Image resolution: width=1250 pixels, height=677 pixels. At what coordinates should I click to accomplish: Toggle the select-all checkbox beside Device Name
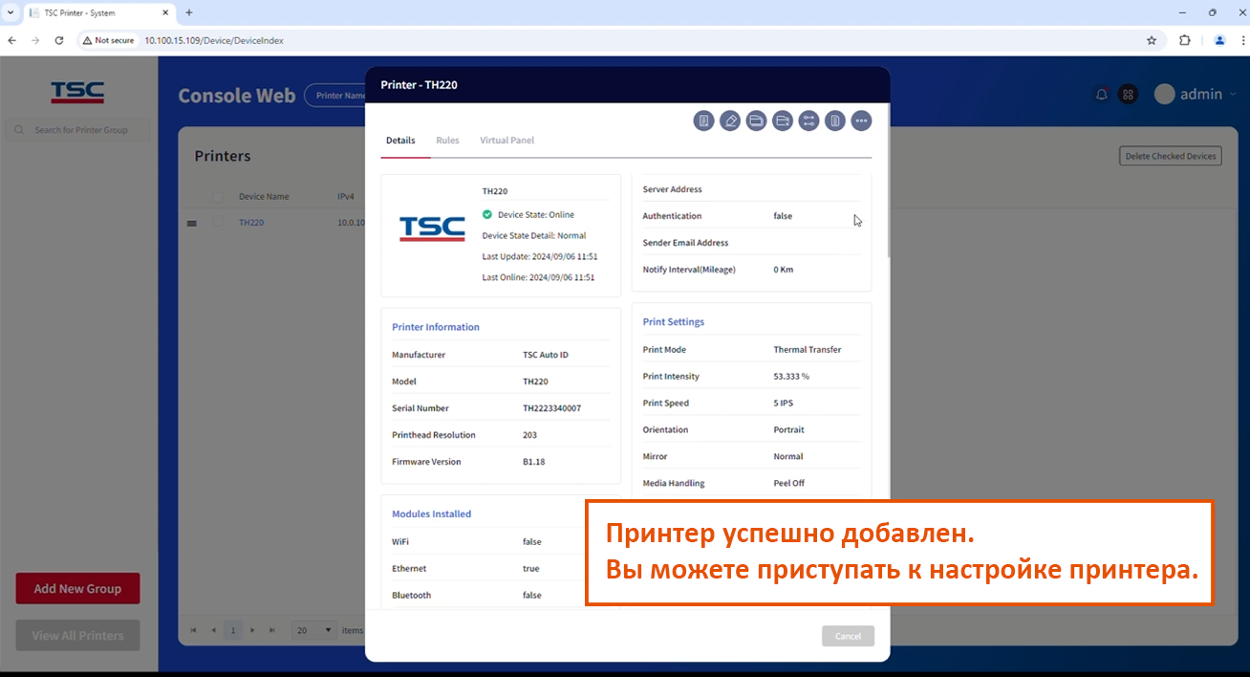218,197
